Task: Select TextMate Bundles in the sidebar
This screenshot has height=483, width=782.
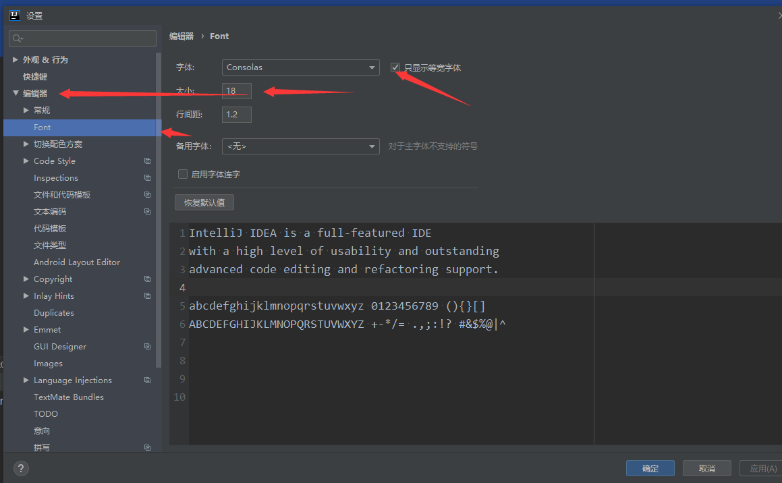Action: [x=69, y=397]
